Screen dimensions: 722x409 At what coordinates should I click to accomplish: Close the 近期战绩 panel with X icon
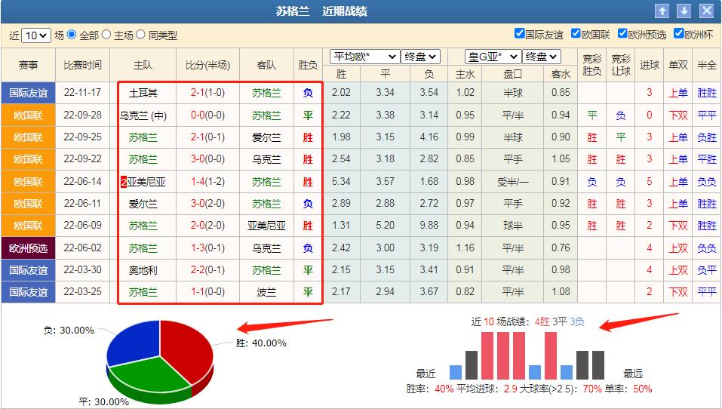706,11
